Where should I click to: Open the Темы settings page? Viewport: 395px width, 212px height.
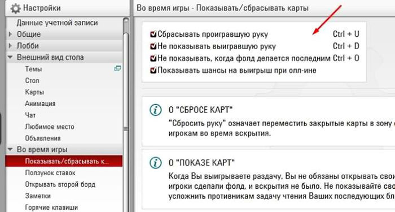(x=33, y=69)
